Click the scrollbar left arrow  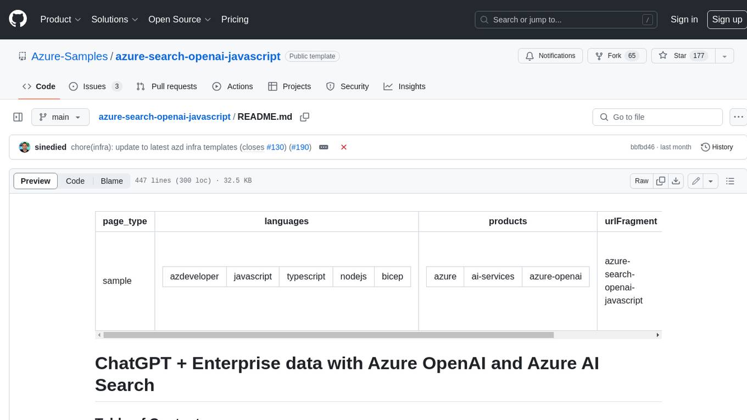(99, 335)
